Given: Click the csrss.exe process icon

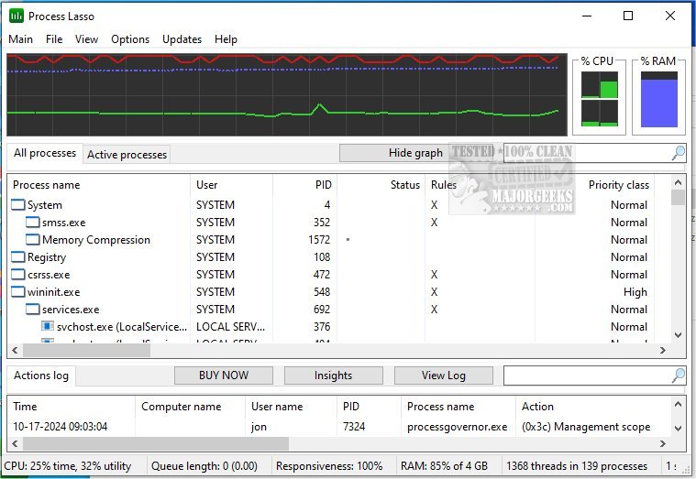Looking at the screenshot, I should pos(18,275).
